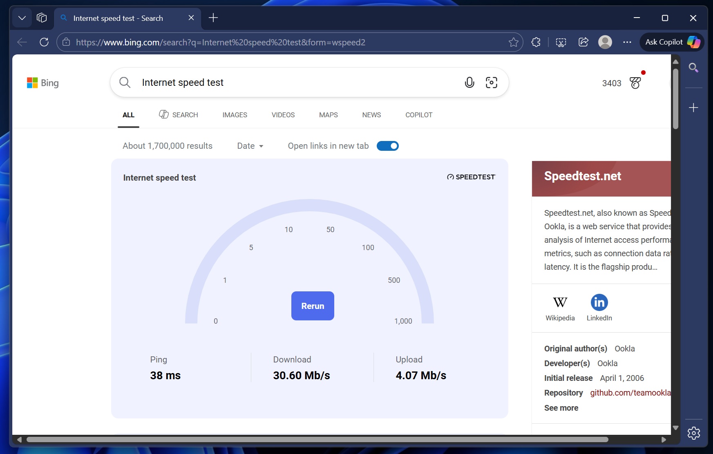713x454 pixels.
Task: Open Ask Copilot
Action: (670, 42)
